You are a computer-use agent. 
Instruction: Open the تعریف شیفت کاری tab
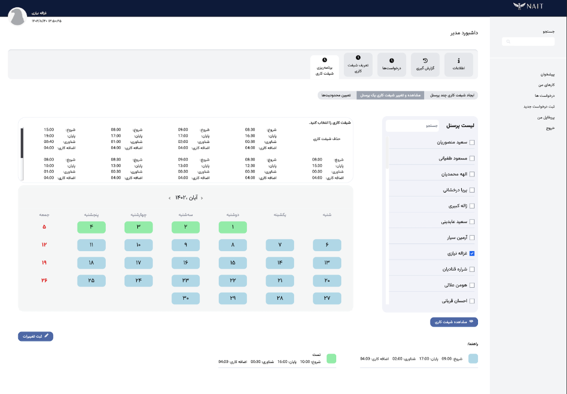[358, 65]
